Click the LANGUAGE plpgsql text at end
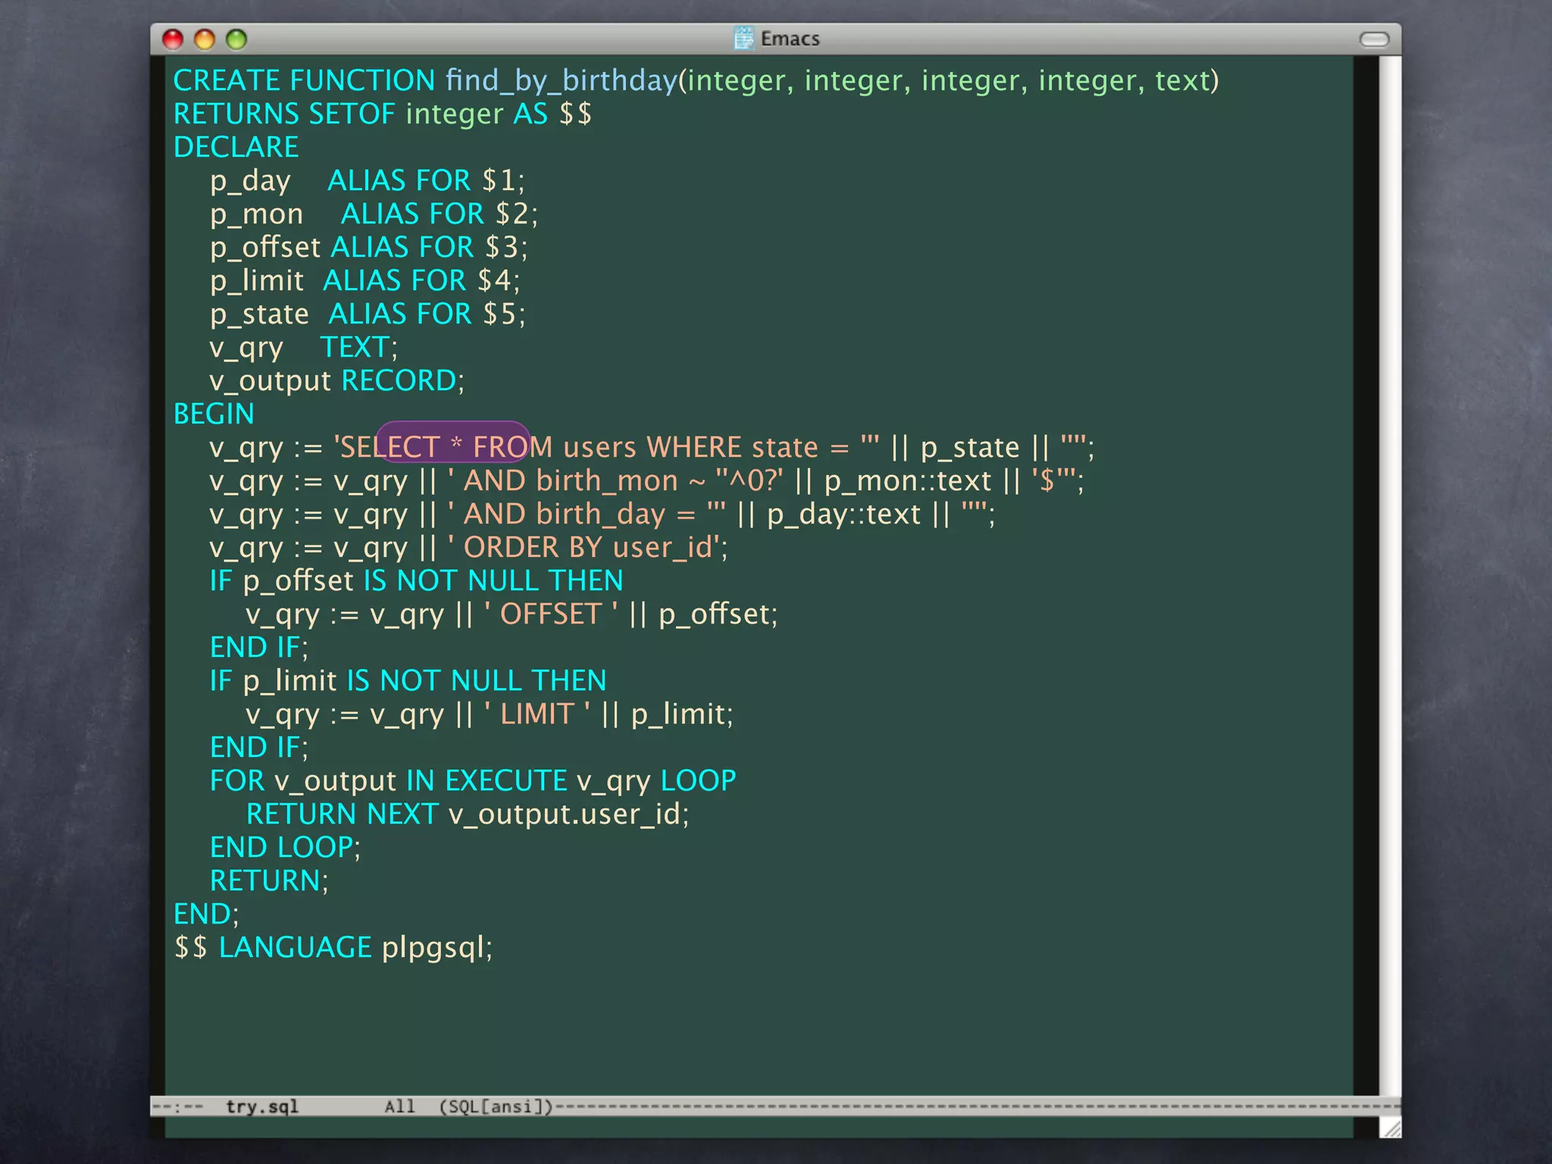The image size is (1552, 1164). (x=355, y=947)
